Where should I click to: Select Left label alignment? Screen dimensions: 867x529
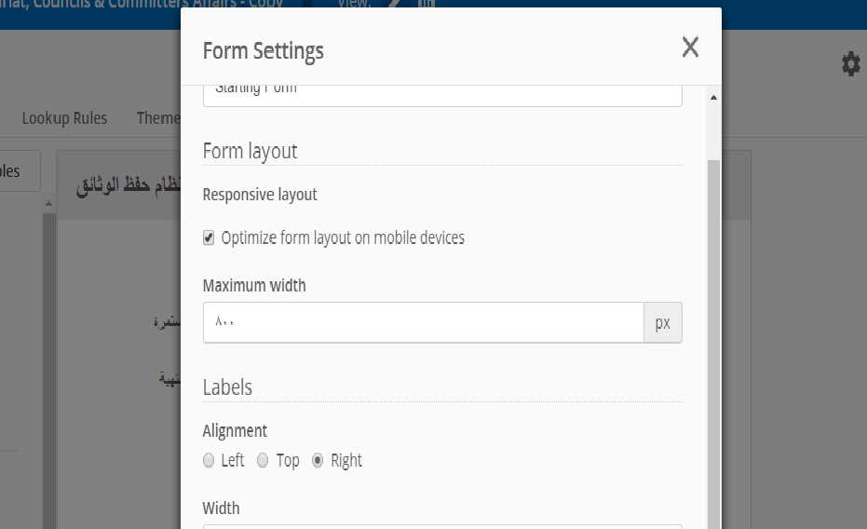click(x=209, y=460)
